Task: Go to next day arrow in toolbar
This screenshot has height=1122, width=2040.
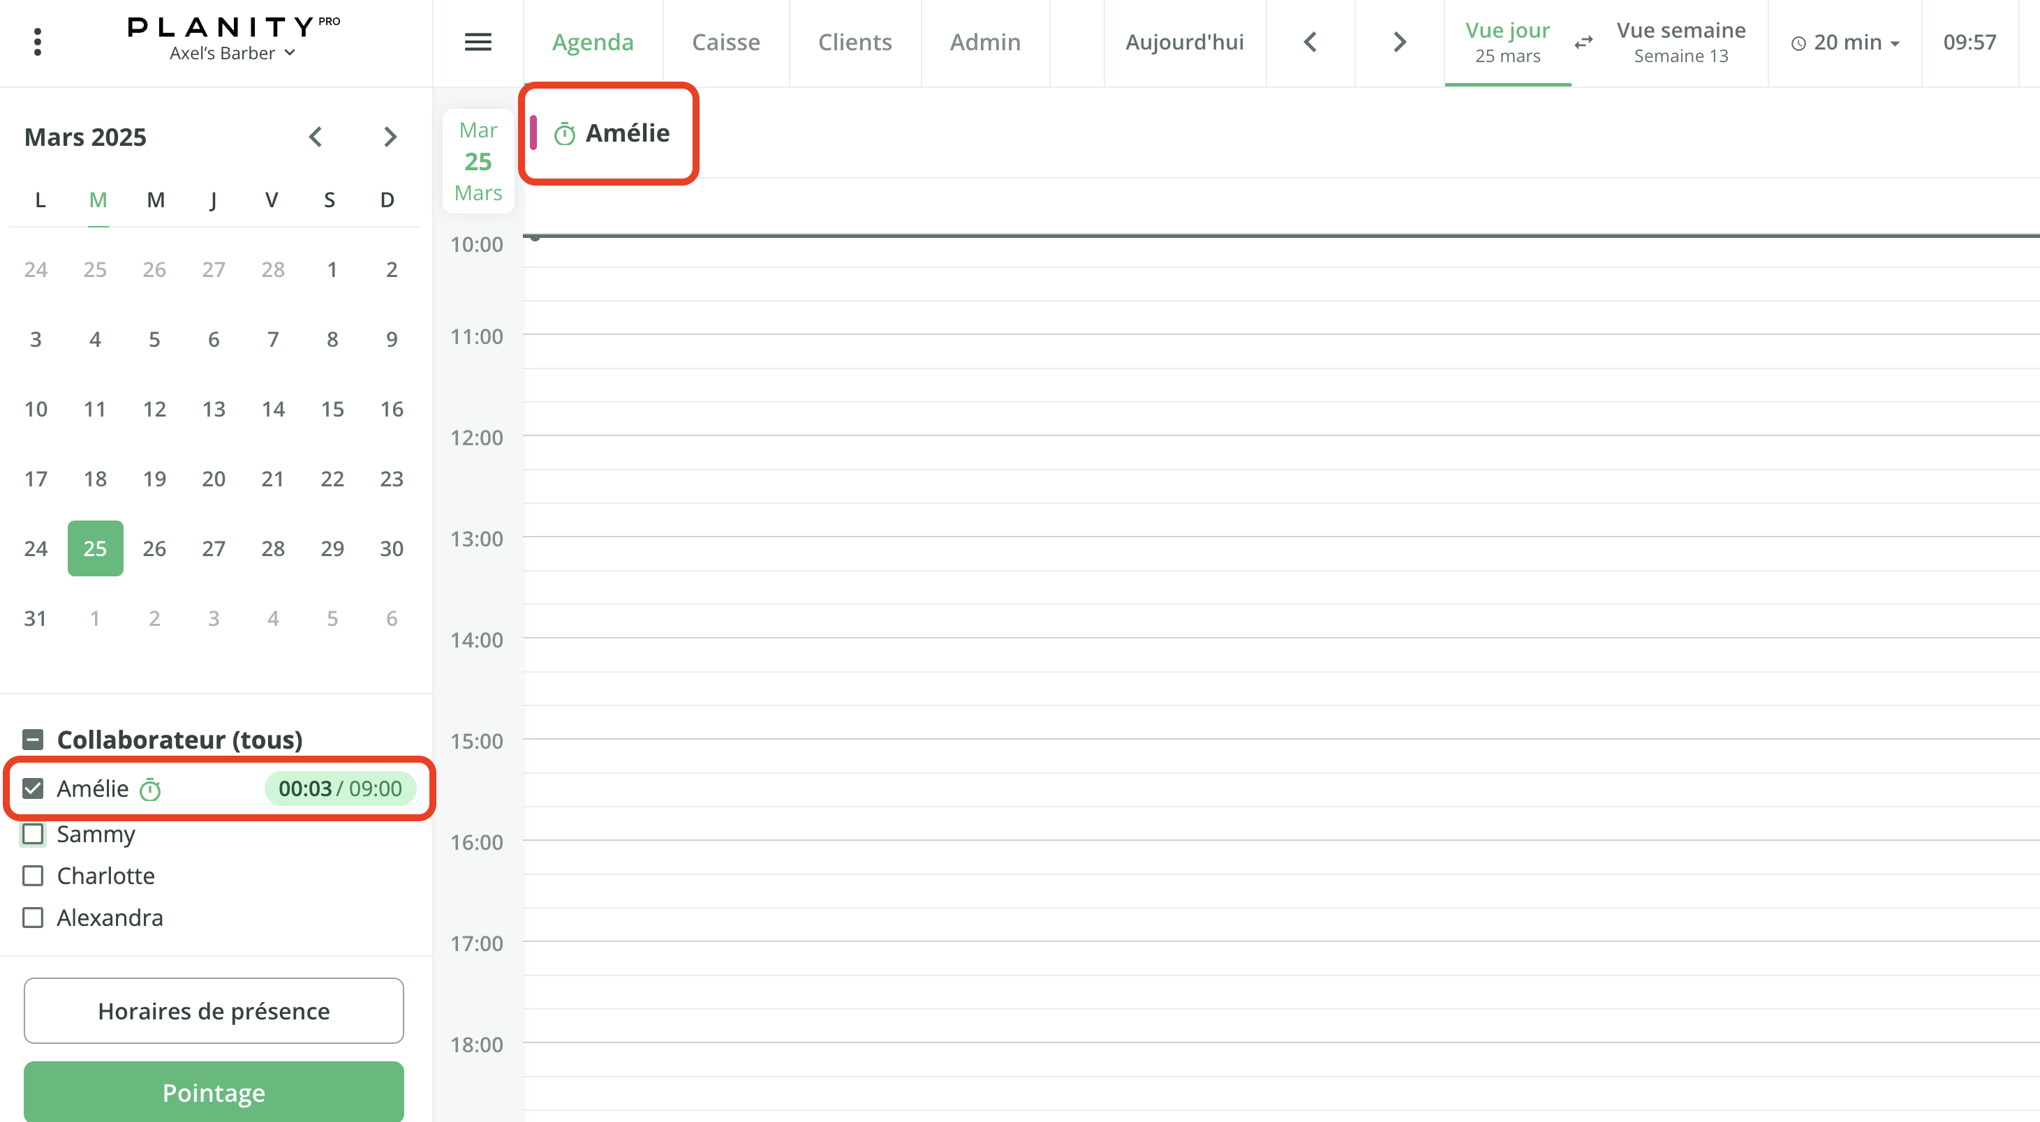Action: pos(1399,42)
